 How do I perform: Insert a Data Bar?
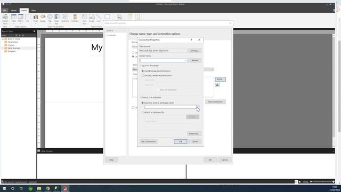click(56, 19)
